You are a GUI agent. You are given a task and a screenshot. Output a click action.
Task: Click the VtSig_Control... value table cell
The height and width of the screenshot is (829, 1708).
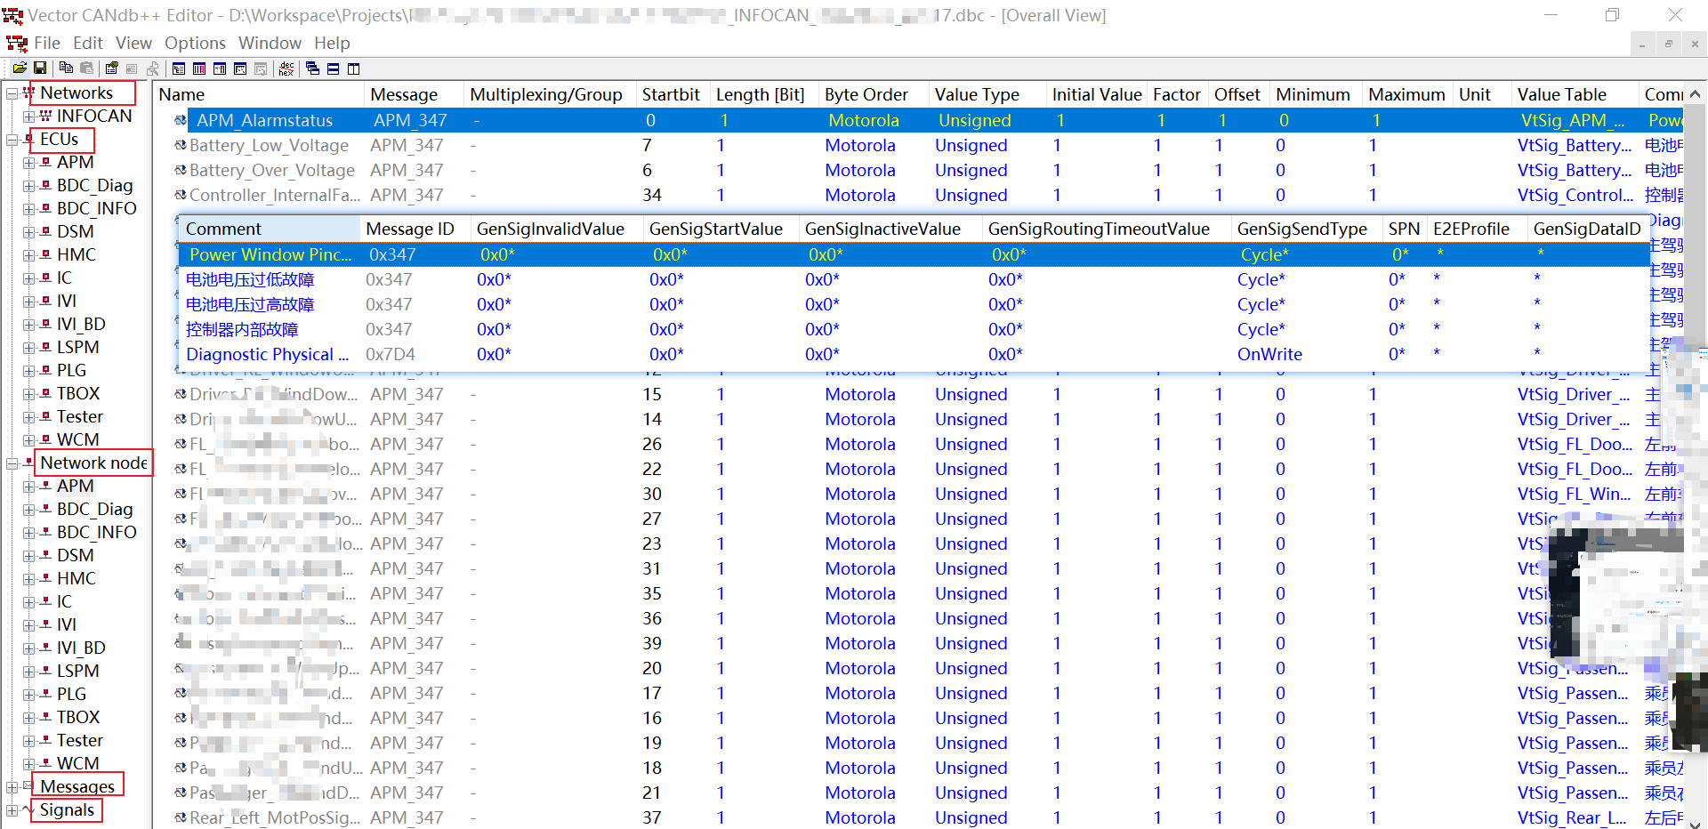1575,195
